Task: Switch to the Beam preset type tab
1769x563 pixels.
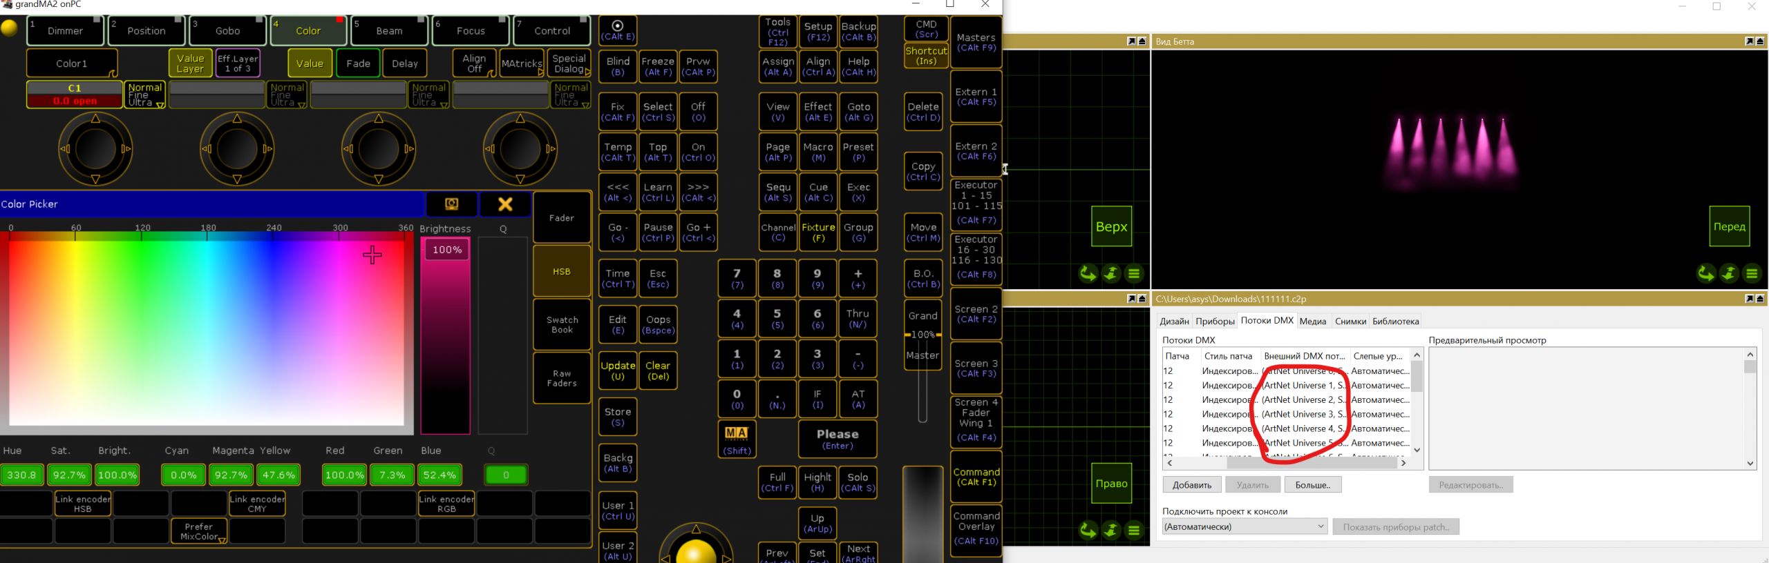Action: click(x=389, y=31)
